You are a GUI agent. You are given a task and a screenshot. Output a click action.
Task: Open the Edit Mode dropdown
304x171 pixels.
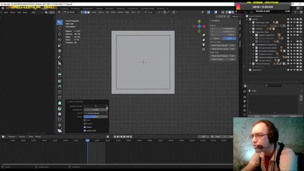click(x=71, y=12)
